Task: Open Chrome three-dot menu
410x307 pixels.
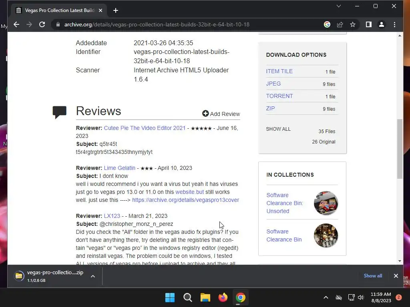Action: point(394,24)
